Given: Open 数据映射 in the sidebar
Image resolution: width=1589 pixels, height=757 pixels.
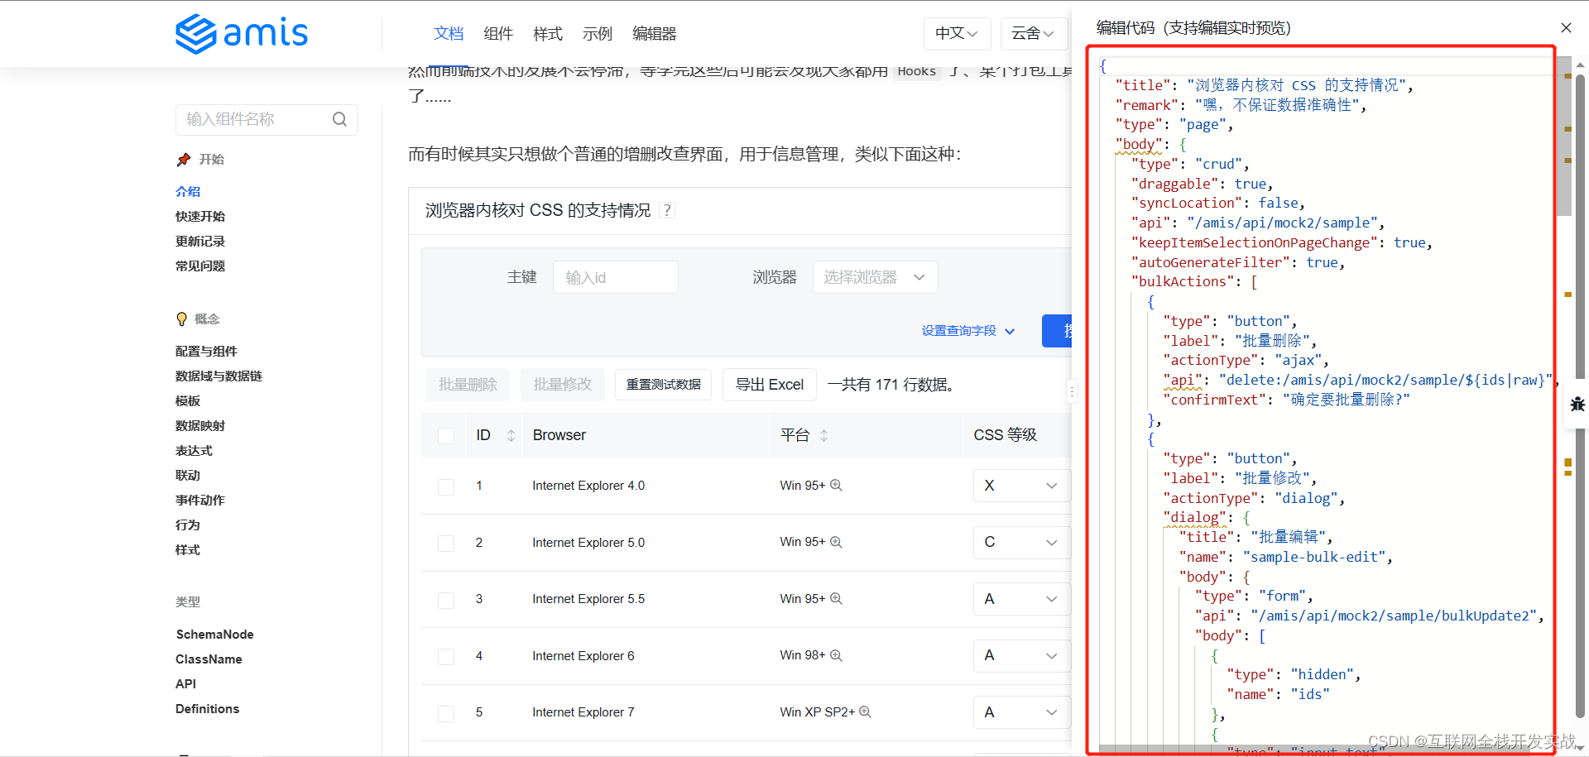Looking at the screenshot, I should tap(200, 425).
